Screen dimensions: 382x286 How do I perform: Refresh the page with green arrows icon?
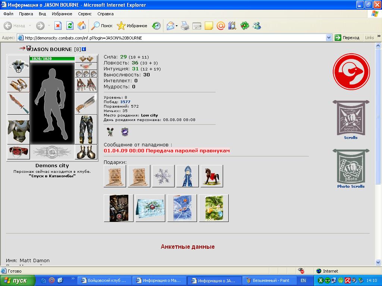point(70,26)
